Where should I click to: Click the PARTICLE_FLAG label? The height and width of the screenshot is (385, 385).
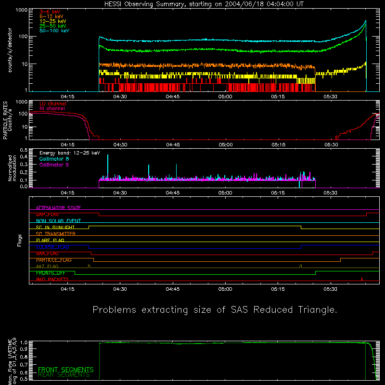click(x=54, y=260)
